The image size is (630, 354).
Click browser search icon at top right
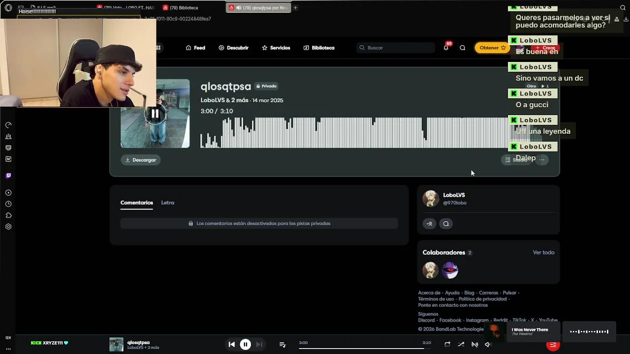[x=623, y=8]
